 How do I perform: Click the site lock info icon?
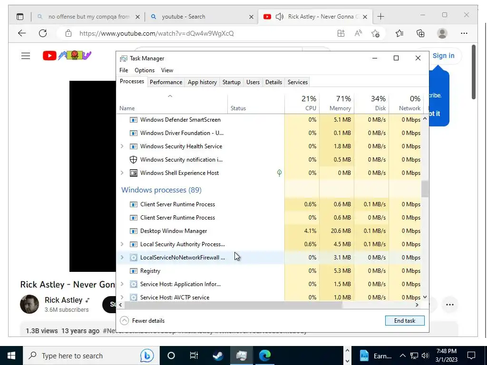(x=68, y=33)
